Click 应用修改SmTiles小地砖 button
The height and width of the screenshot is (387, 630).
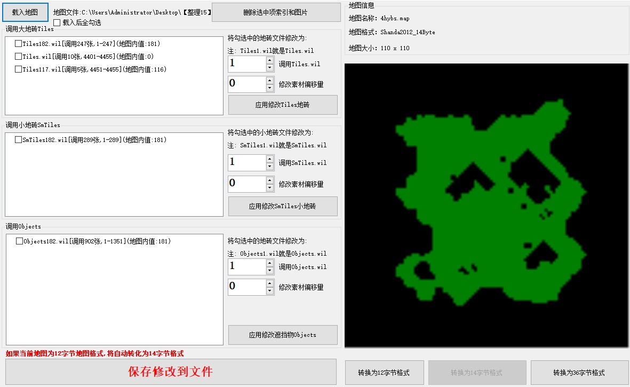click(283, 206)
